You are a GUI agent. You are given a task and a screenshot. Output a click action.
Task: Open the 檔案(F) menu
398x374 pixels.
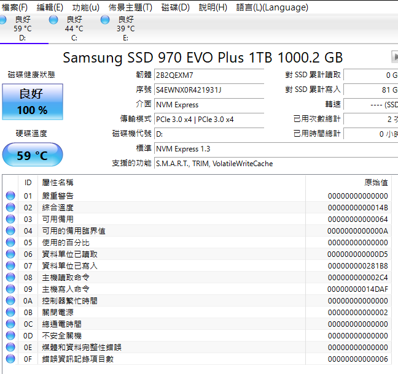[x=15, y=7]
